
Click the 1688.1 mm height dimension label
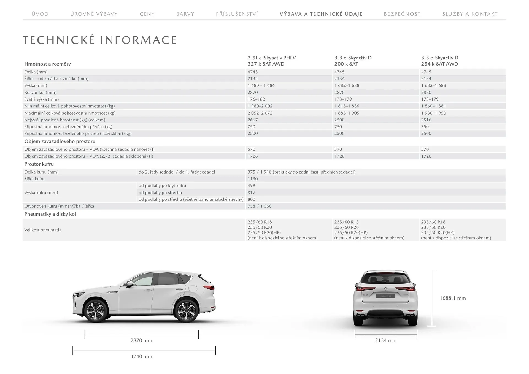point(452,298)
